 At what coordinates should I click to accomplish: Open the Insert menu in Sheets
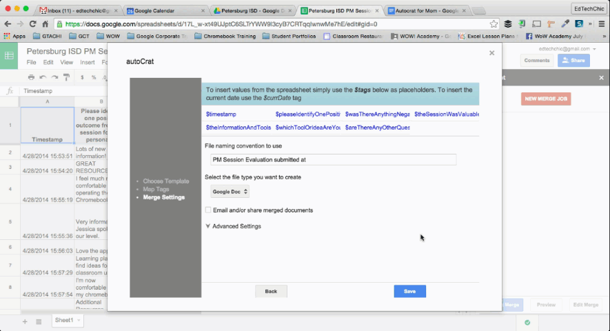point(87,62)
